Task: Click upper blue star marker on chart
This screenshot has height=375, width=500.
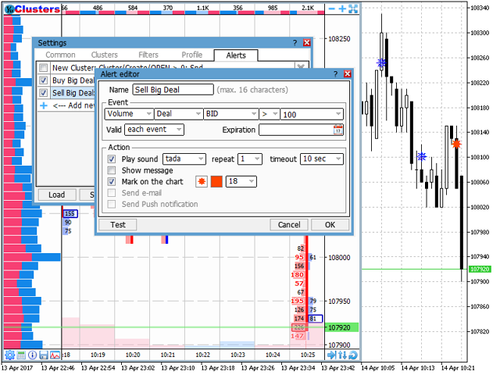Action: coord(381,62)
